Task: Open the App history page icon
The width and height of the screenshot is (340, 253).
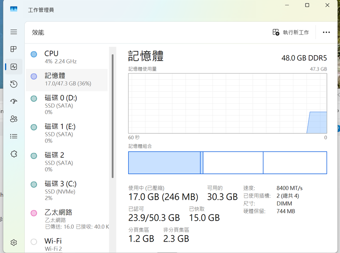Action: point(14,84)
